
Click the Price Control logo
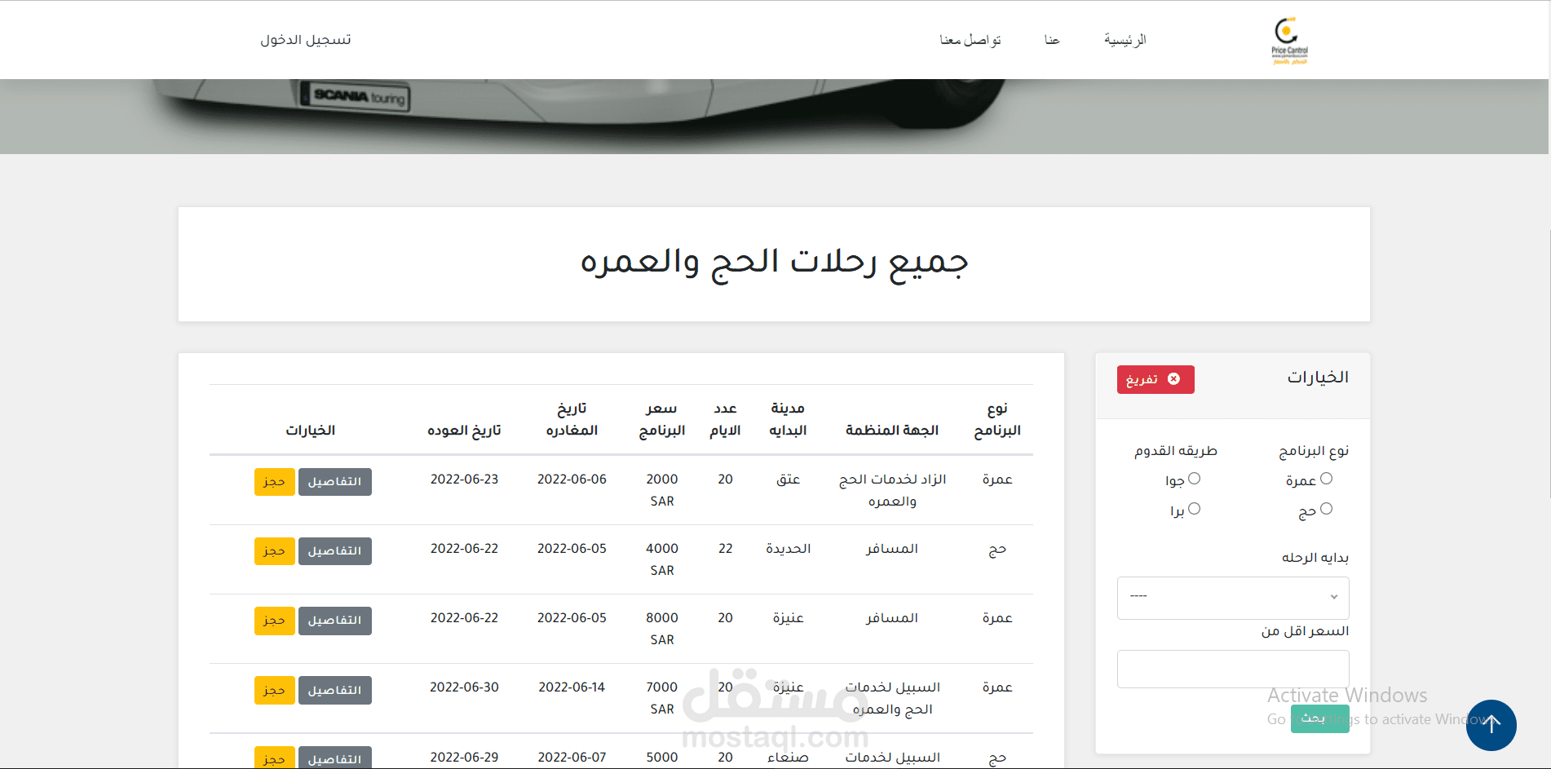click(1289, 40)
